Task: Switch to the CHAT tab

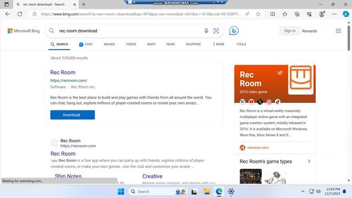Action: point(86,44)
